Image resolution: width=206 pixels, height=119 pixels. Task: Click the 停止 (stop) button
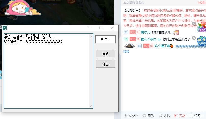106,64
